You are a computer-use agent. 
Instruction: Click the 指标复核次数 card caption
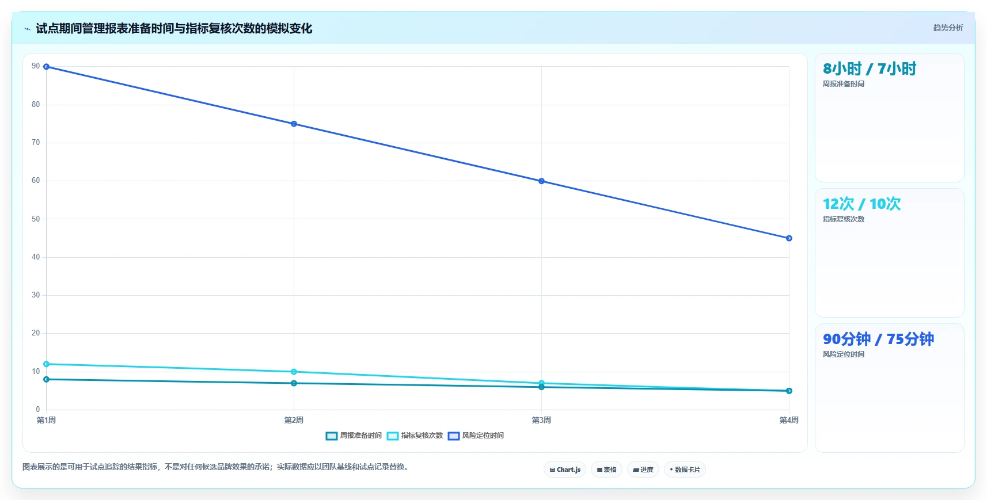(843, 219)
